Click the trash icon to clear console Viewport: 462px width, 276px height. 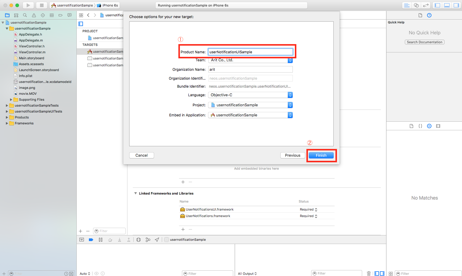369,273
